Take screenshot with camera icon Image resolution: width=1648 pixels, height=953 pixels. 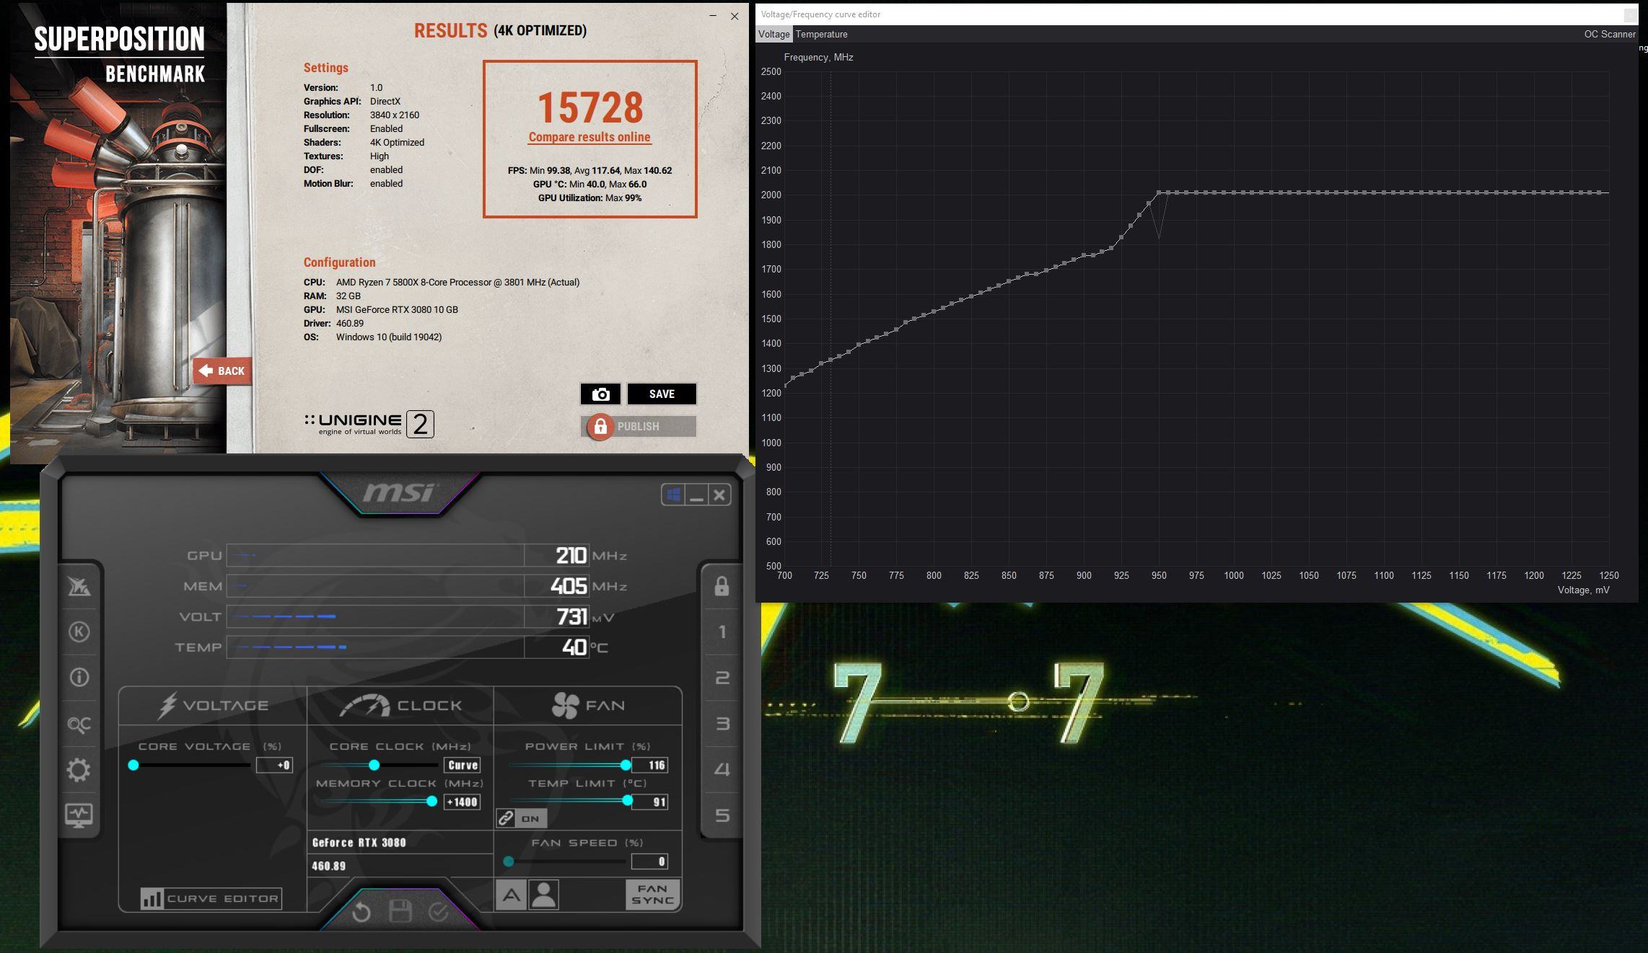[x=600, y=394]
